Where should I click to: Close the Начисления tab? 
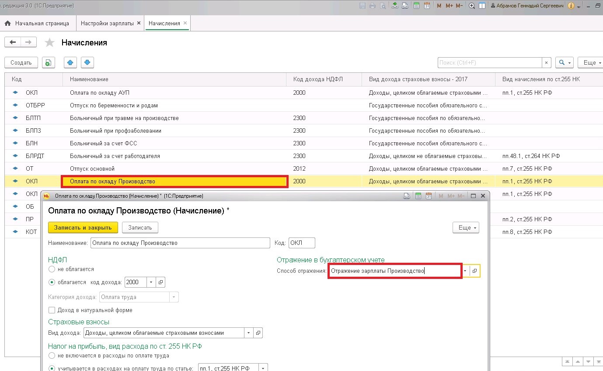click(x=185, y=23)
